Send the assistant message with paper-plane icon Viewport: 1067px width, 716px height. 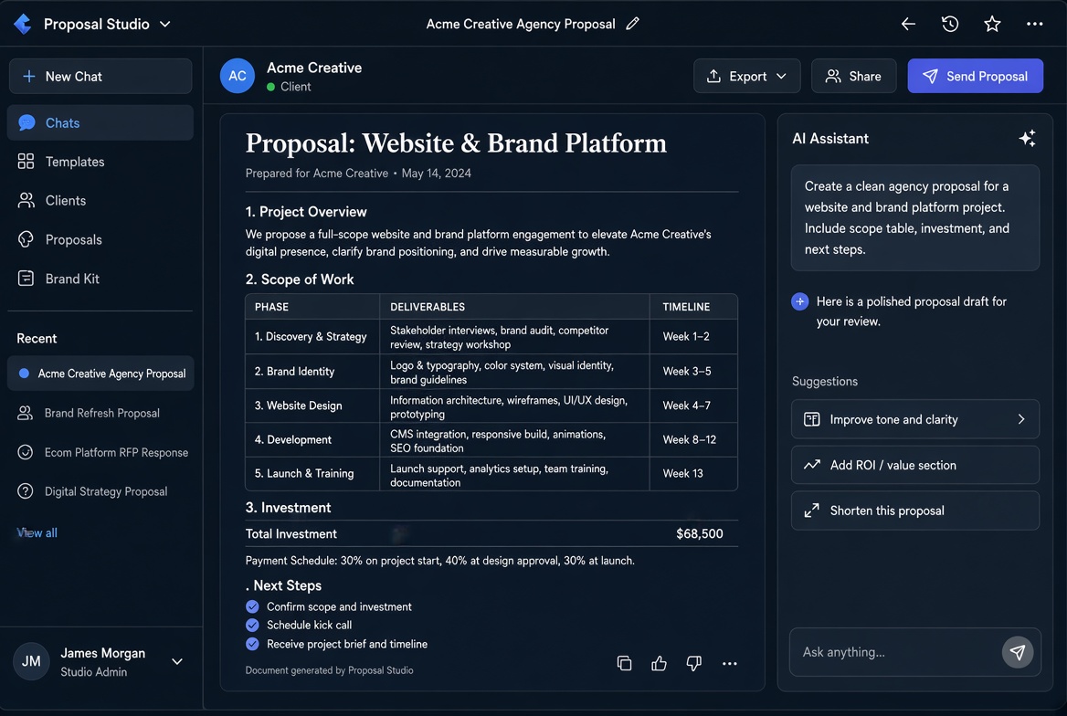coord(1018,652)
